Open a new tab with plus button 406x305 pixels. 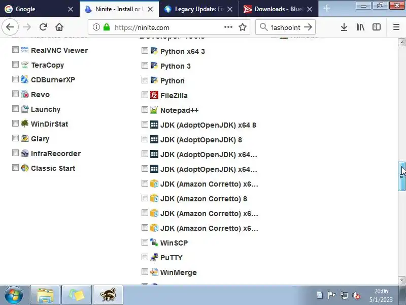[x=327, y=8]
